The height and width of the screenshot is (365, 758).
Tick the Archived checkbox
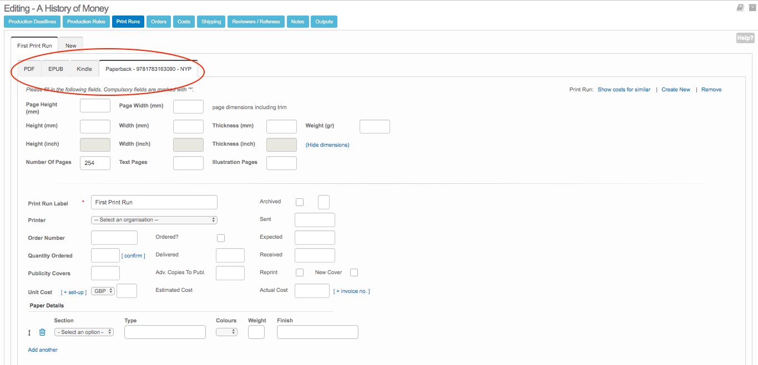tap(300, 202)
